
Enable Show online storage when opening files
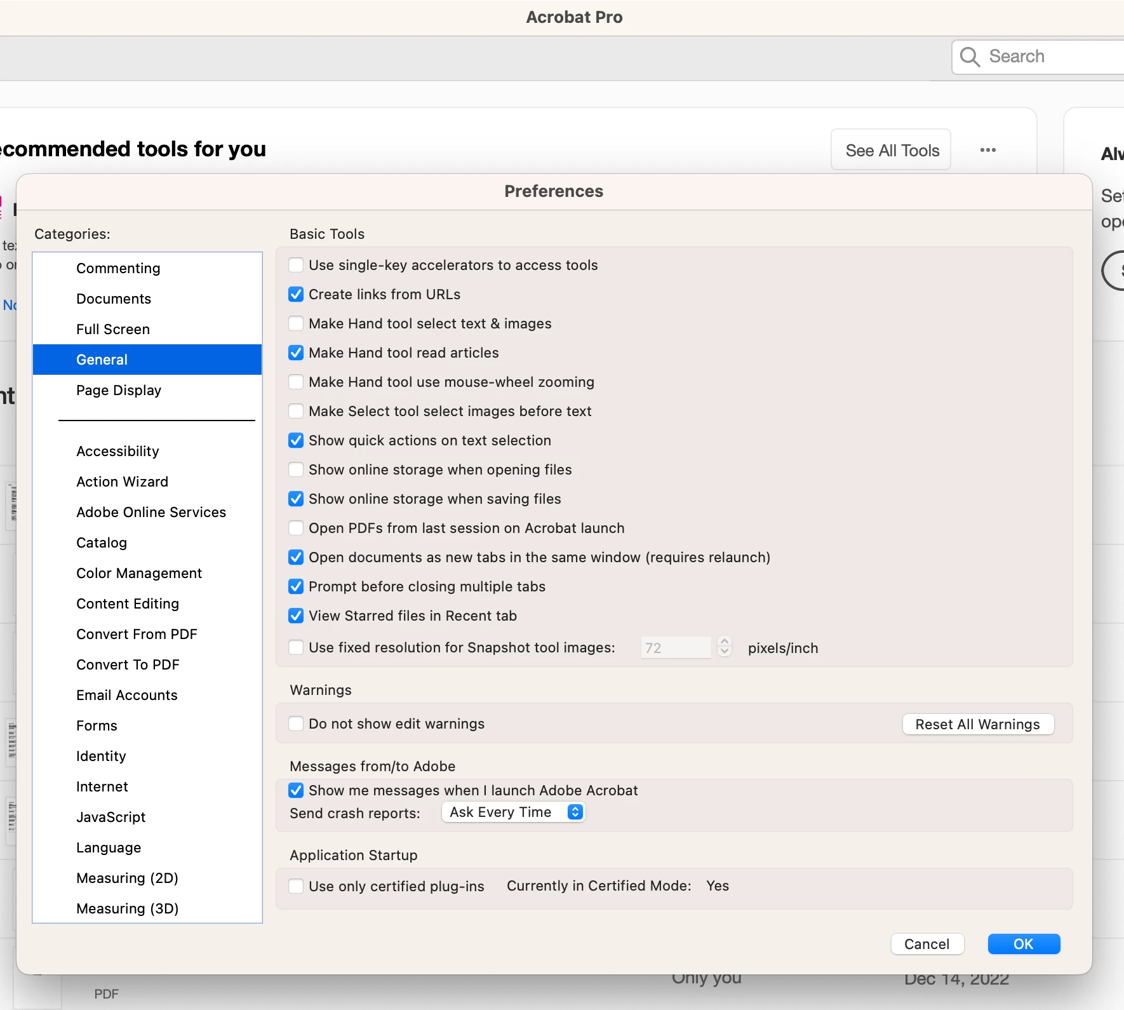point(296,469)
